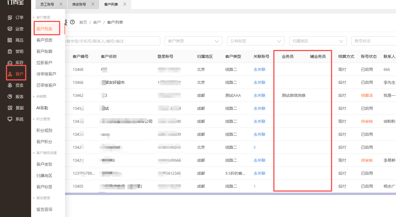396x217 pixels.
Task: Click the 库存 sidebar icon
Action: [10, 63]
